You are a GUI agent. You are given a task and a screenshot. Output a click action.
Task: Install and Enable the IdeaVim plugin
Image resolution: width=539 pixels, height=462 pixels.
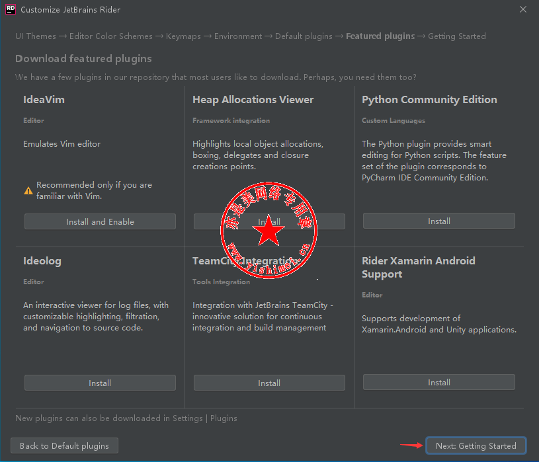click(x=100, y=221)
